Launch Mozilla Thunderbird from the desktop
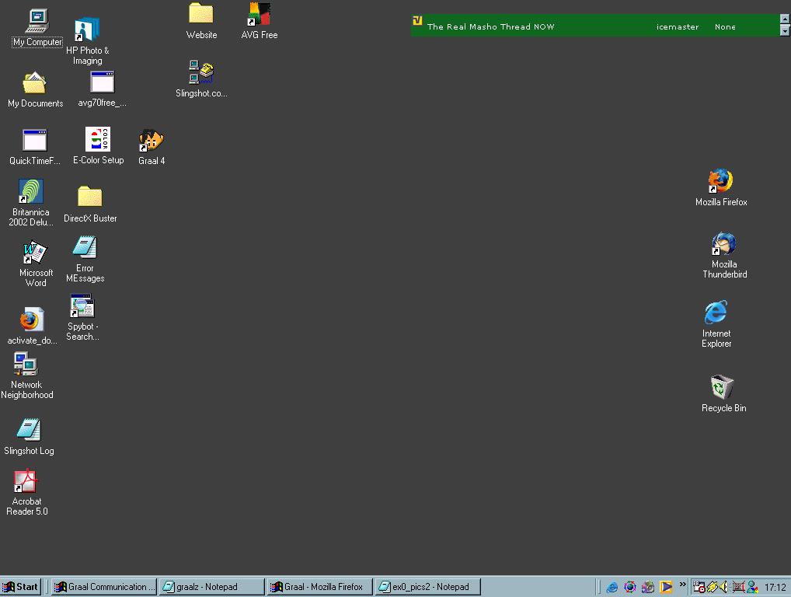The width and height of the screenshot is (791, 597). tap(723, 245)
